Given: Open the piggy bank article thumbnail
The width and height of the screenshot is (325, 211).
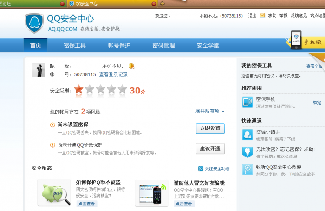Looking at the screenshot, I should coord(54,193).
